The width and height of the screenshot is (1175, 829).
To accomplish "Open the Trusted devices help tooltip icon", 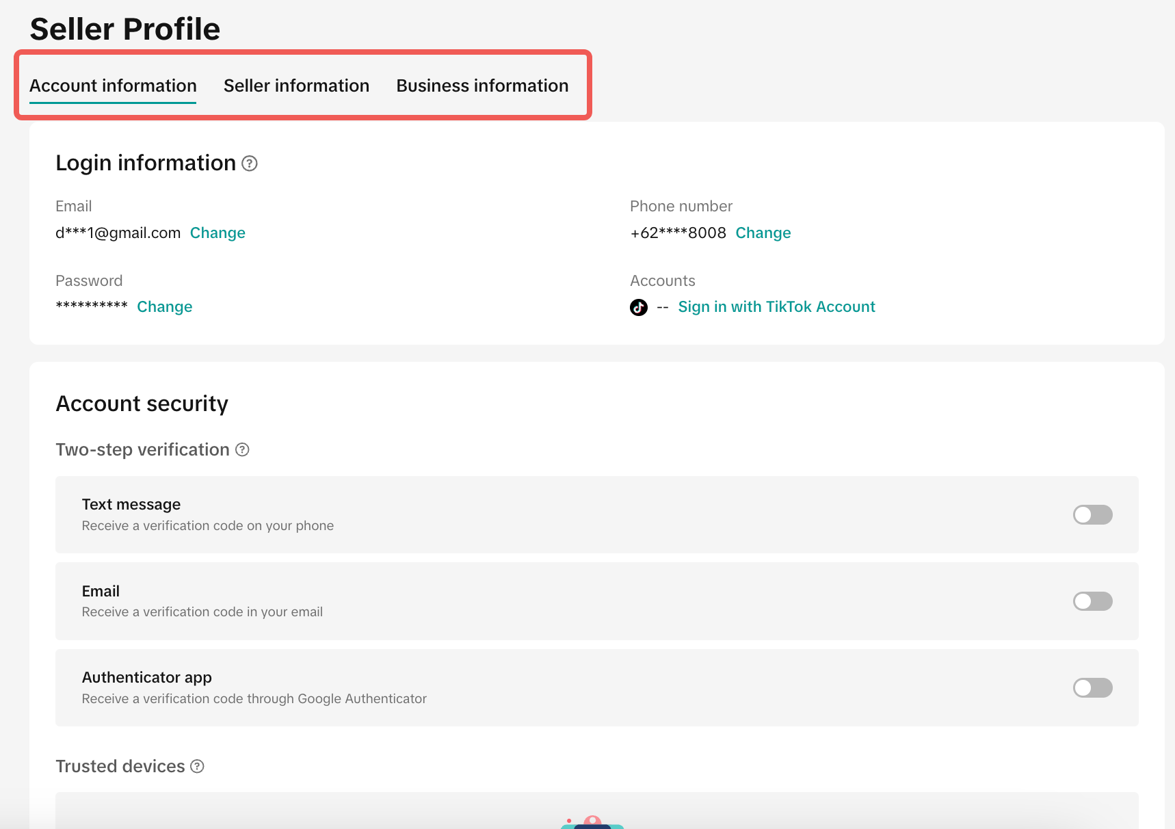I will 197,766.
